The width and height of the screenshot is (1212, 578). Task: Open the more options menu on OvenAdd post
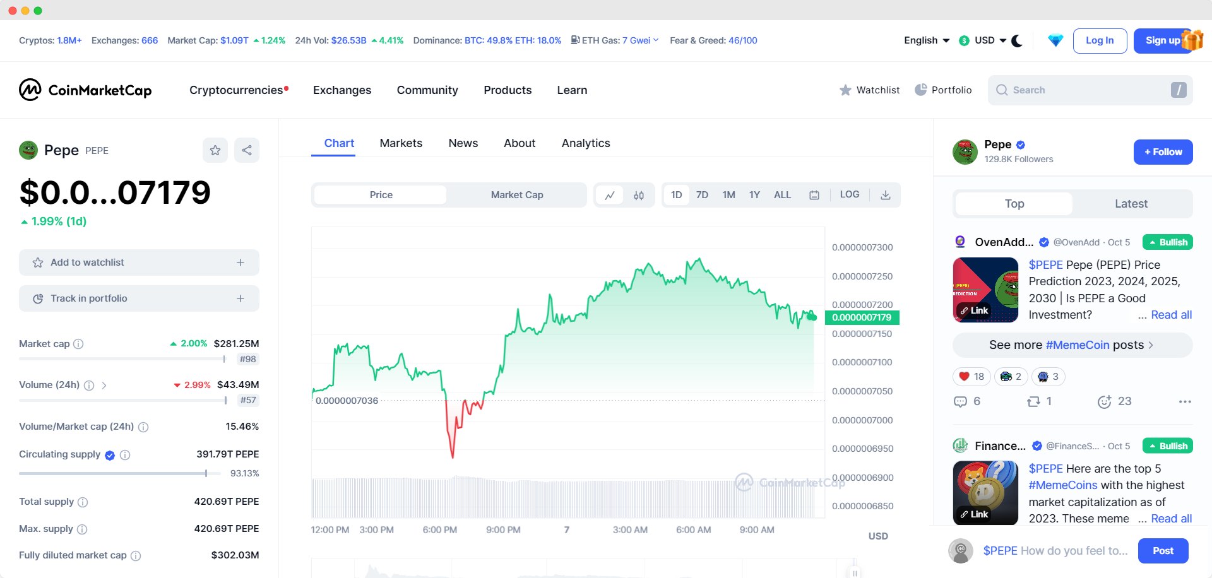1185,401
